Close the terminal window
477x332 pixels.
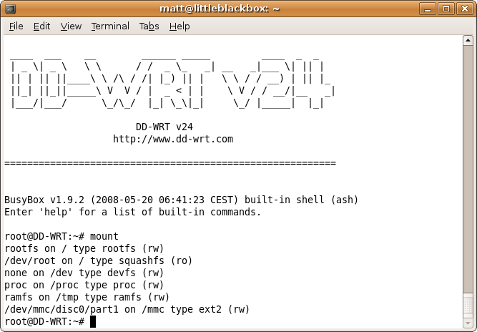[x=464, y=9]
